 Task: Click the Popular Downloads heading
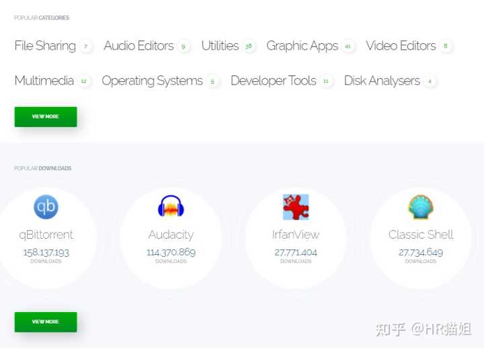tap(42, 168)
